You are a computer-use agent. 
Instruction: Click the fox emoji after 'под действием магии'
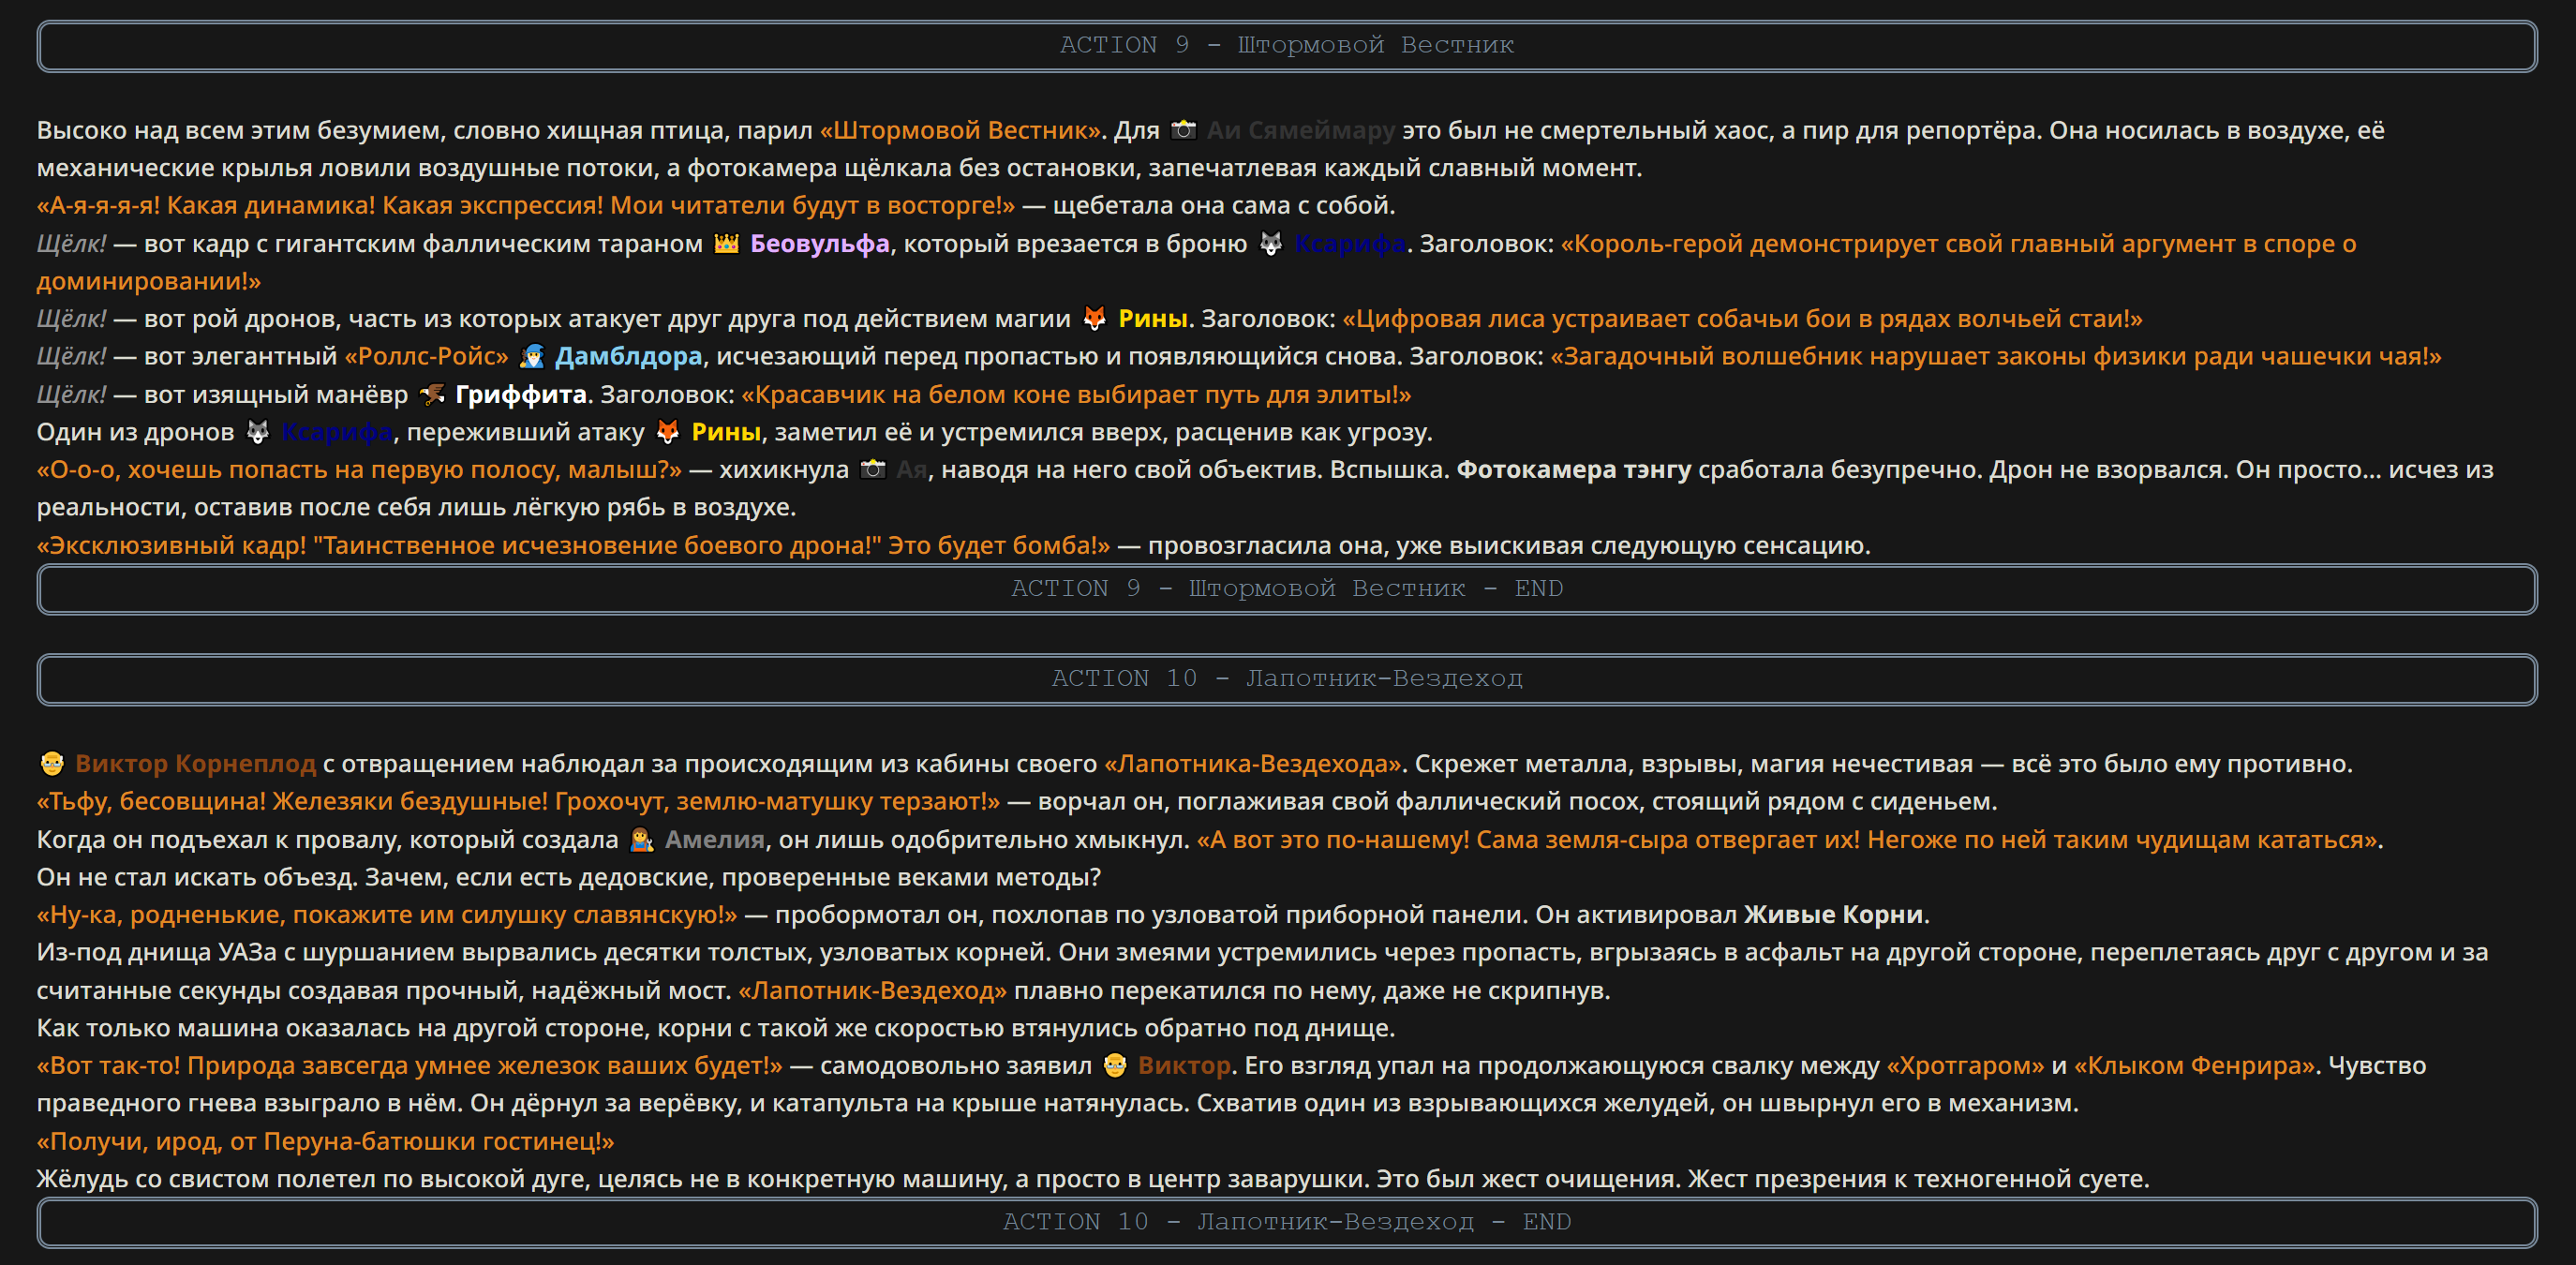pos(1094,319)
